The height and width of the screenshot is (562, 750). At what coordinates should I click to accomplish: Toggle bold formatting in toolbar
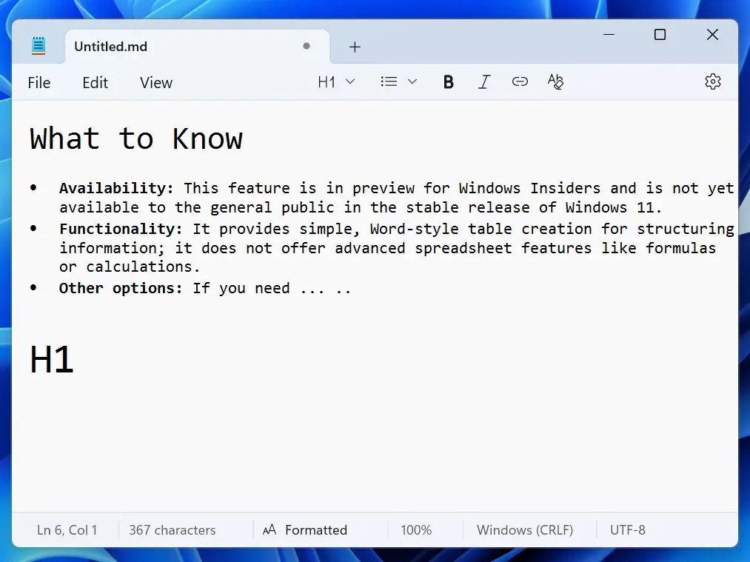(x=448, y=82)
